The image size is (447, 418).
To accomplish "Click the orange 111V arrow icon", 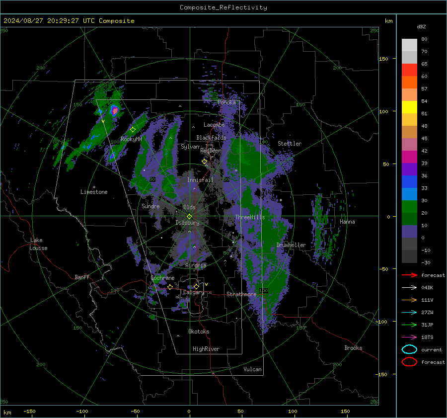I will tap(409, 300).
